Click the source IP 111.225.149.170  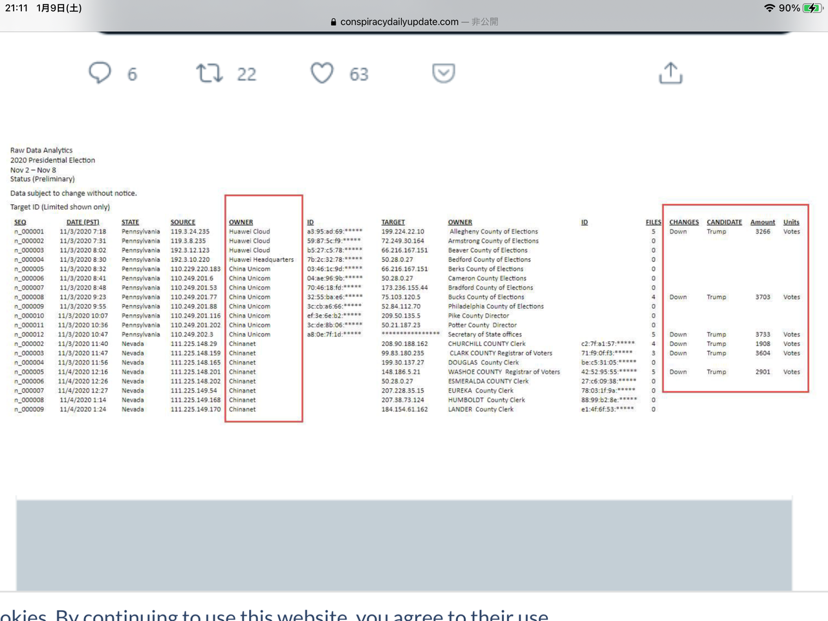click(195, 409)
